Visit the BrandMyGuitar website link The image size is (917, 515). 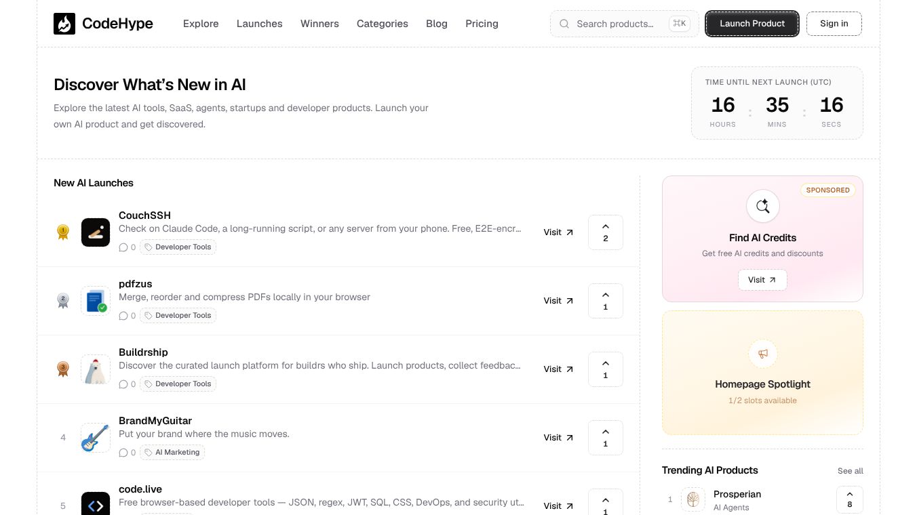click(x=558, y=438)
